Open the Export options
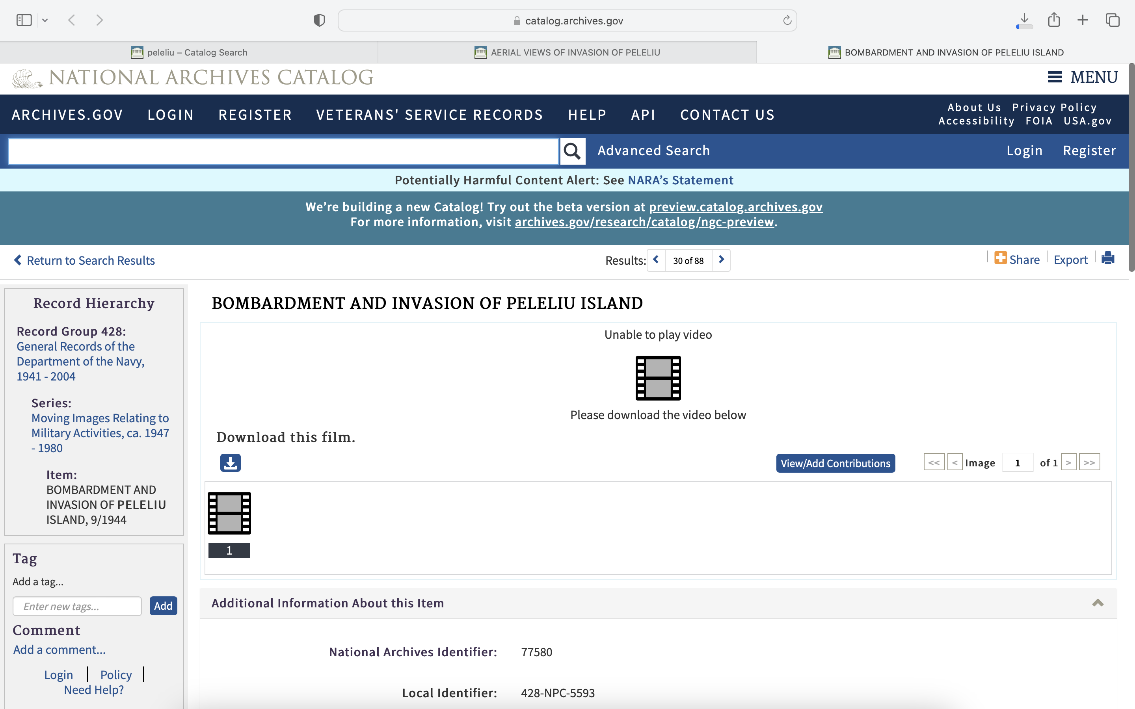The image size is (1135, 709). (x=1070, y=260)
